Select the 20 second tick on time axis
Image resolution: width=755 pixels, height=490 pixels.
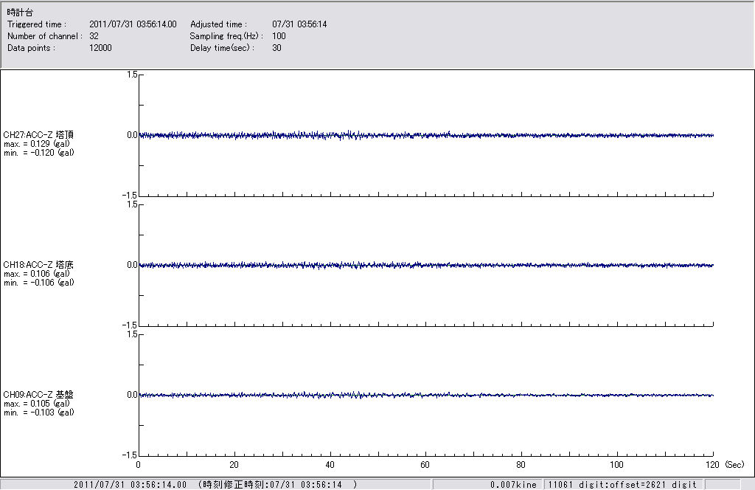tap(234, 465)
